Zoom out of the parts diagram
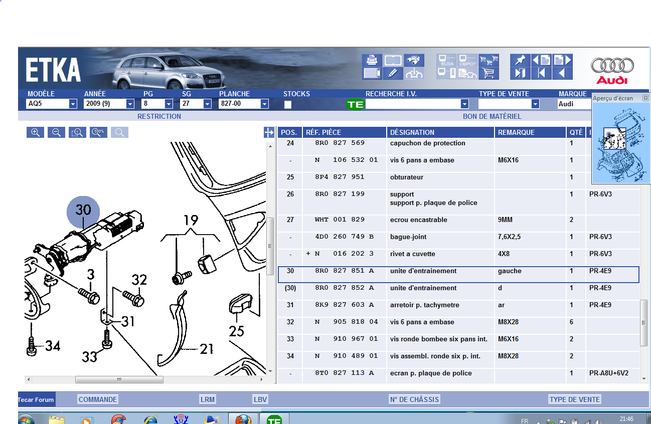Image resolution: width=651 pixels, height=424 pixels. (x=56, y=132)
